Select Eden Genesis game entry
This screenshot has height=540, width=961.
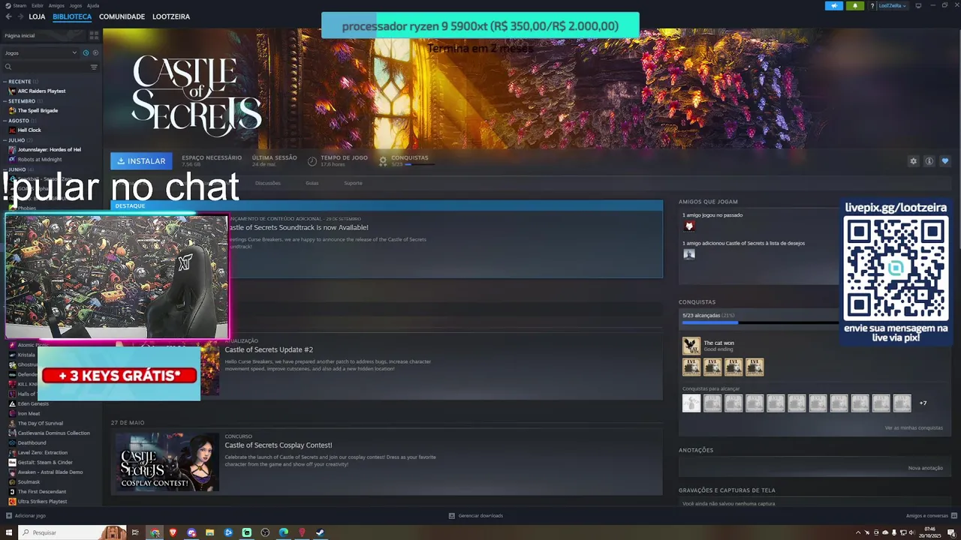click(x=33, y=403)
